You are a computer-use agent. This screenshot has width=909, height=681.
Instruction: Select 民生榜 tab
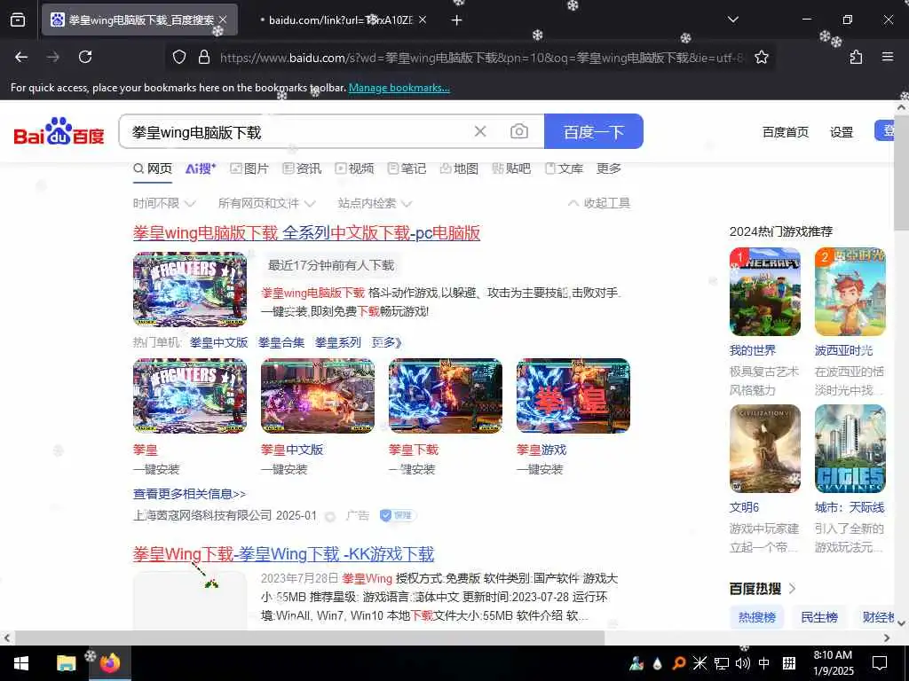(x=819, y=617)
